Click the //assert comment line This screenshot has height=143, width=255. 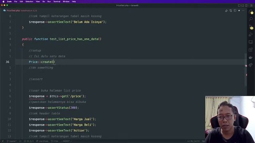tap(36, 79)
